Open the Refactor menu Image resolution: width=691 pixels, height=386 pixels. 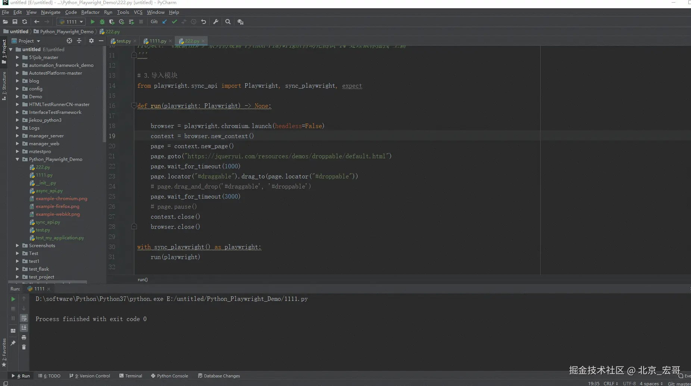90,12
